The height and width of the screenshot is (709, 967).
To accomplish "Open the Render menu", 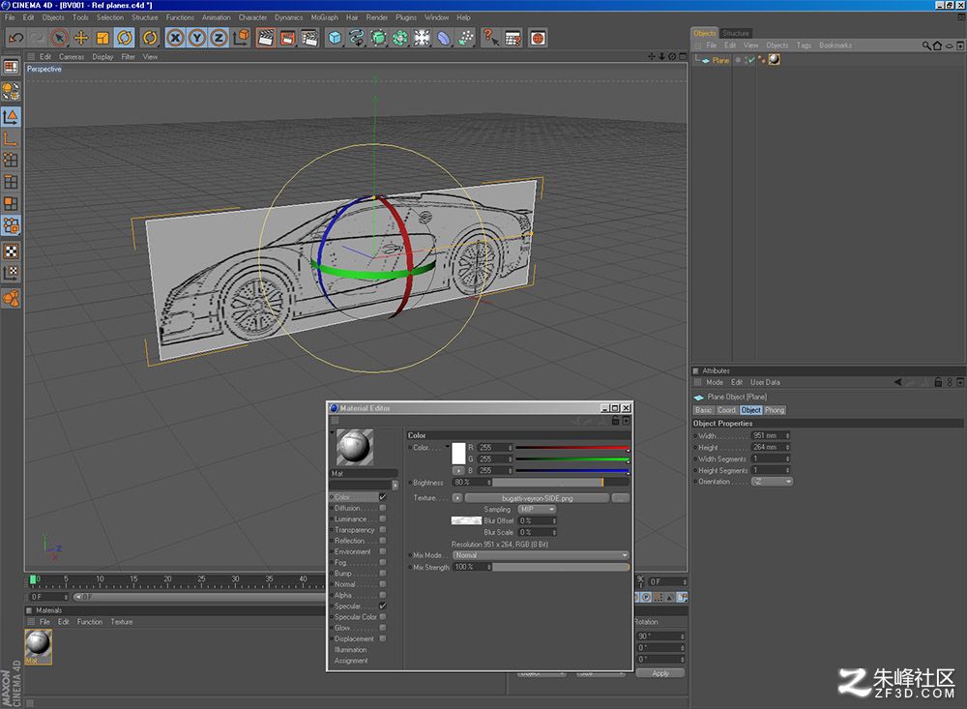I will pos(376,17).
